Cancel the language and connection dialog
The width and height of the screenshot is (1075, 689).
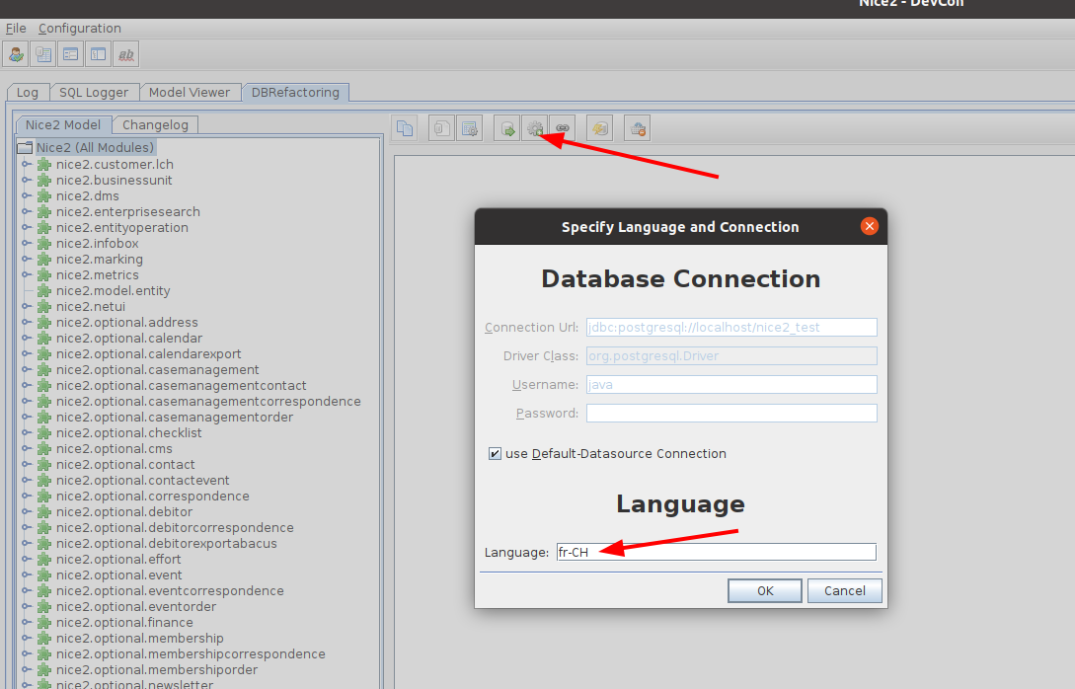coord(845,591)
